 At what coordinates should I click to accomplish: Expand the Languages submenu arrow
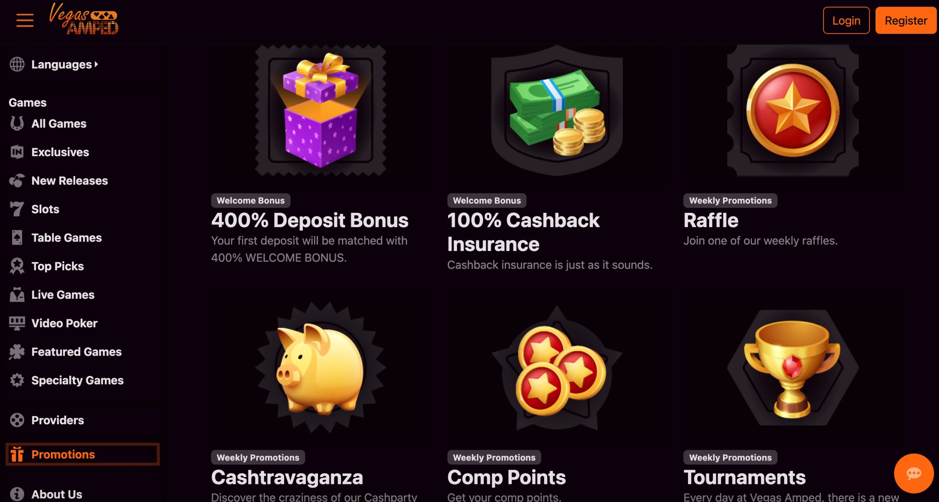pyautogui.click(x=96, y=64)
